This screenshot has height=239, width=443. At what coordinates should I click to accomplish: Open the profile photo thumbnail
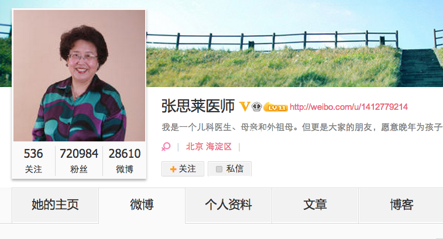click(x=79, y=75)
